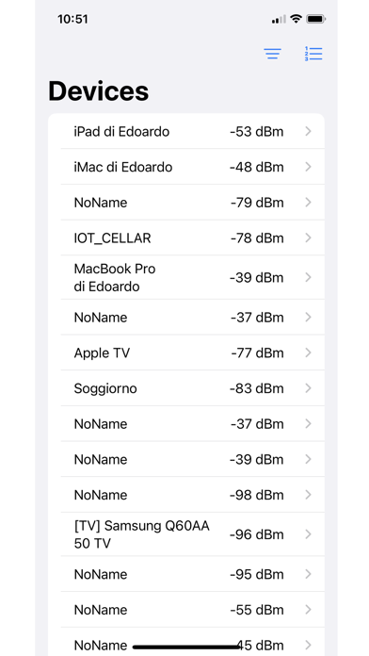Tap the battery indicator icon
This screenshot has height=656, width=369.
coord(315,19)
